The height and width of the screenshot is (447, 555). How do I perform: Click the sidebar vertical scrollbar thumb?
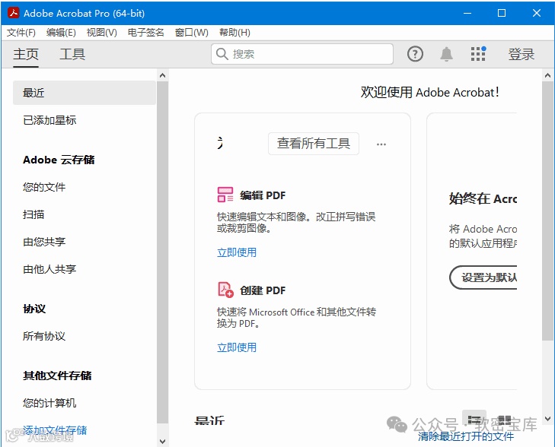162,252
